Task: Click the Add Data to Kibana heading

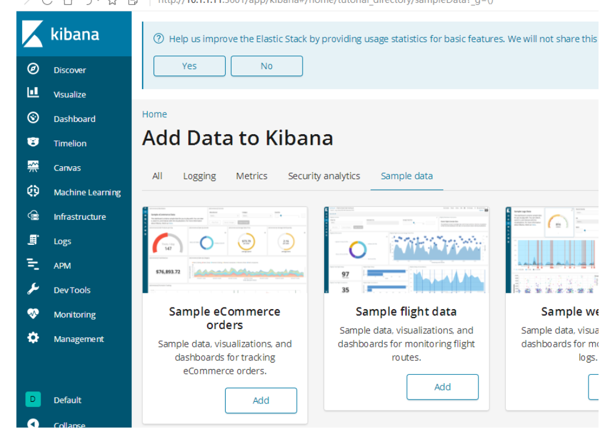Action: coord(237,138)
